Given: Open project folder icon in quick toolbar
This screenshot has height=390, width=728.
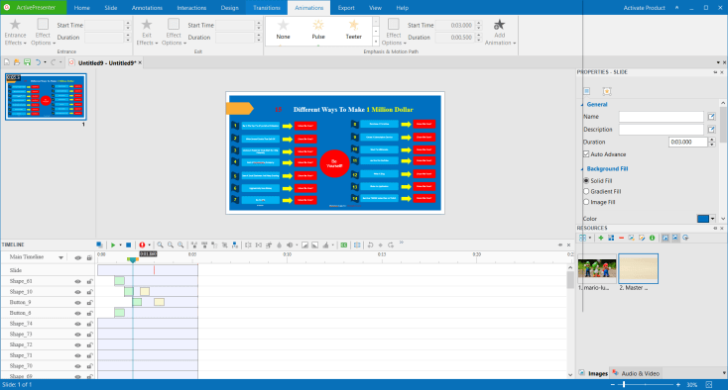Looking at the screenshot, I should point(17,62).
